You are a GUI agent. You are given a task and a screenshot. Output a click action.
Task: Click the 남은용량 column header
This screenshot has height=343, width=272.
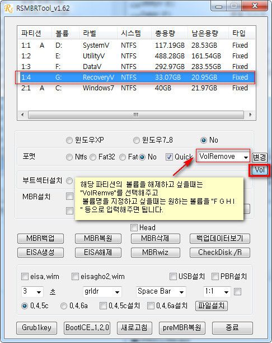tap(208, 33)
